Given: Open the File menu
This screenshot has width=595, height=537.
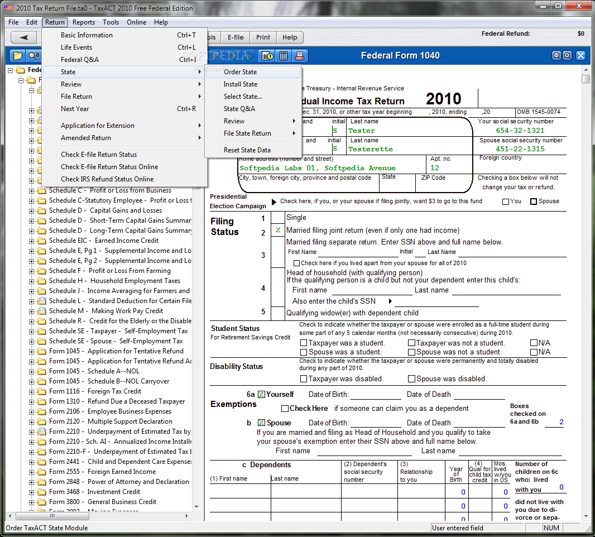Looking at the screenshot, I should click(13, 22).
